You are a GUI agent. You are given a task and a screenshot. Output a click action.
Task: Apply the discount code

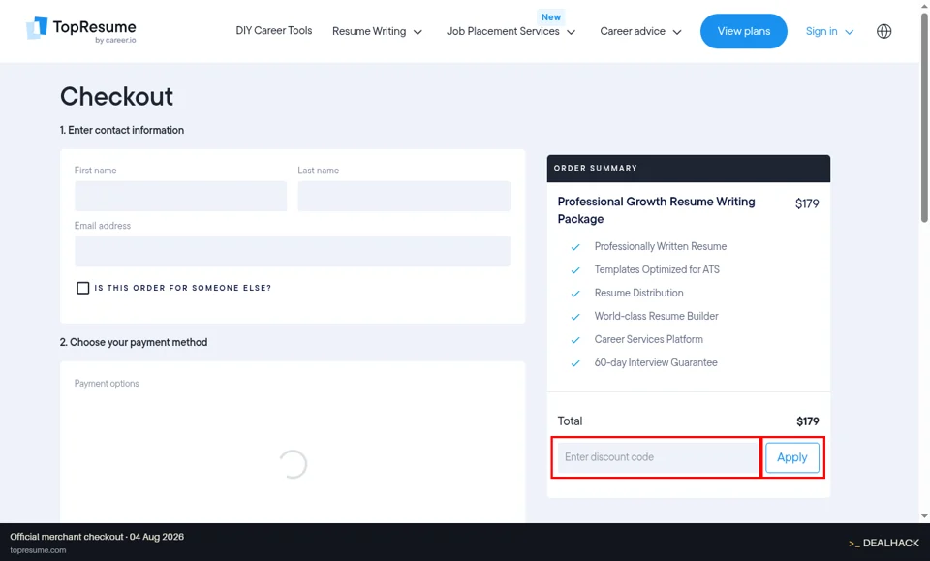coord(792,457)
